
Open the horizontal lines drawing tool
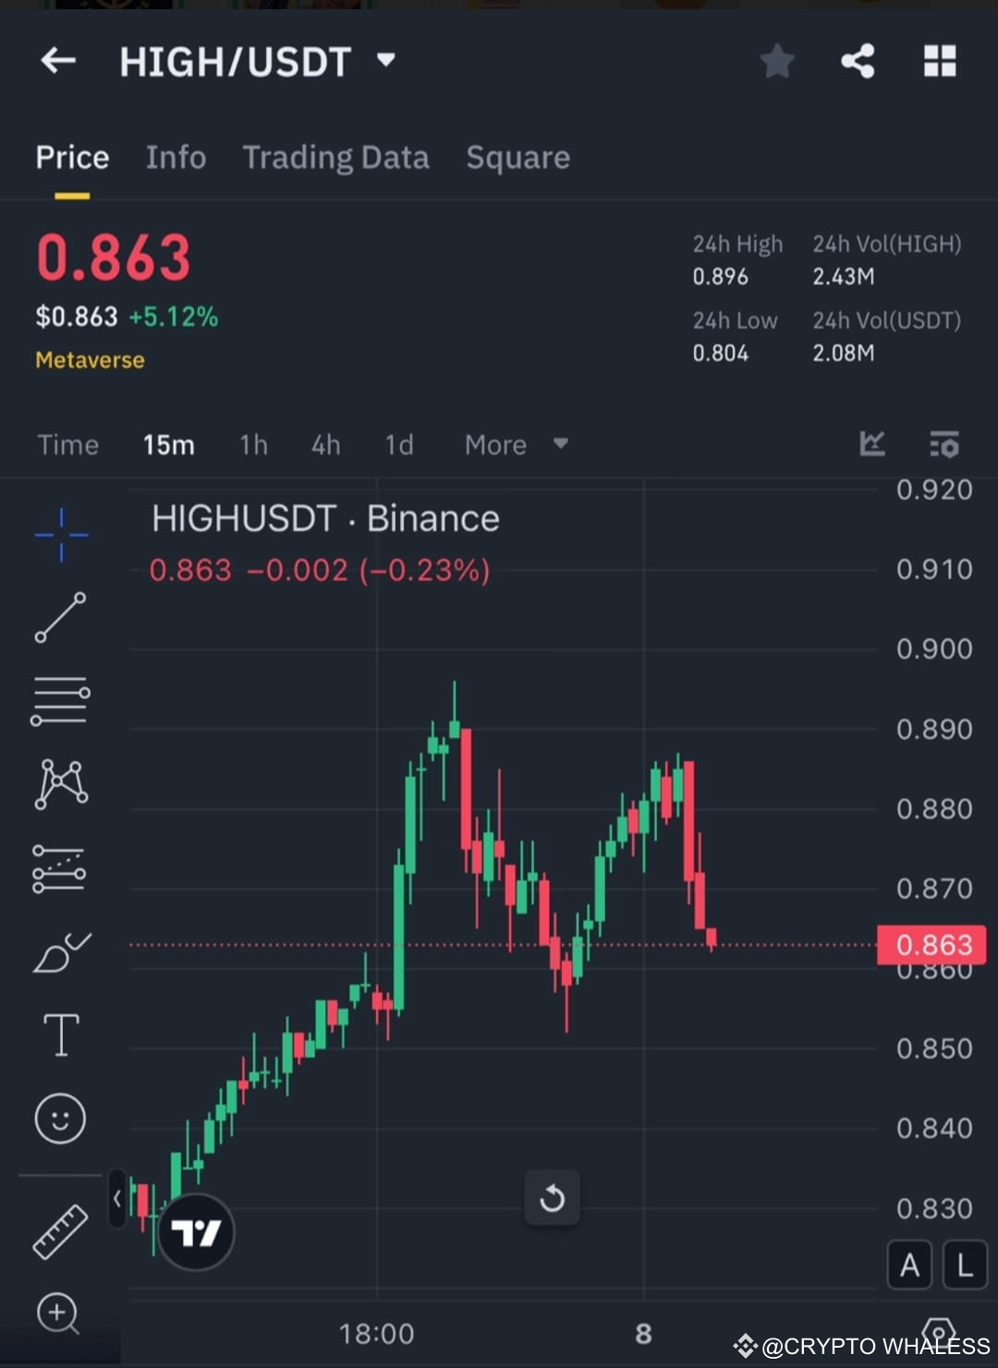tap(61, 700)
